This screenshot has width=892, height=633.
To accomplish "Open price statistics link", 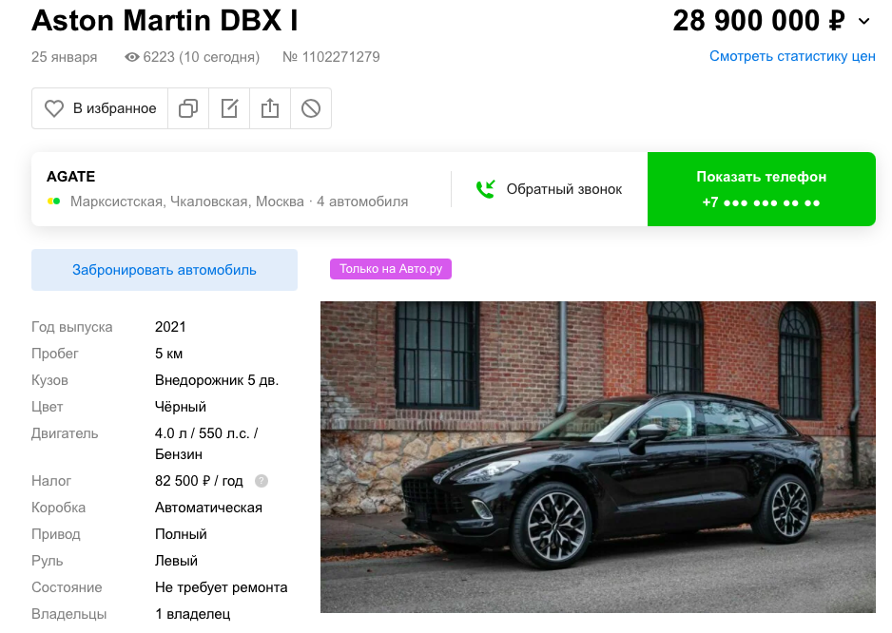I will (x=792, y=56).
